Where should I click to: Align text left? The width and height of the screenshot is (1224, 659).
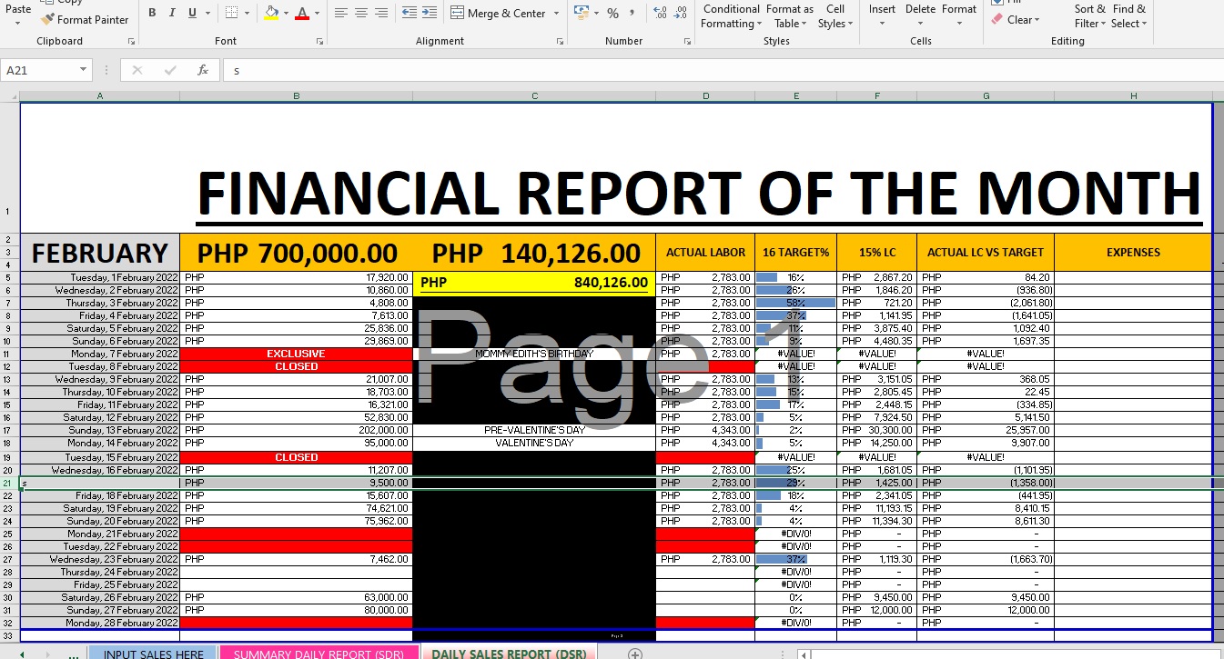click(341, 13)
